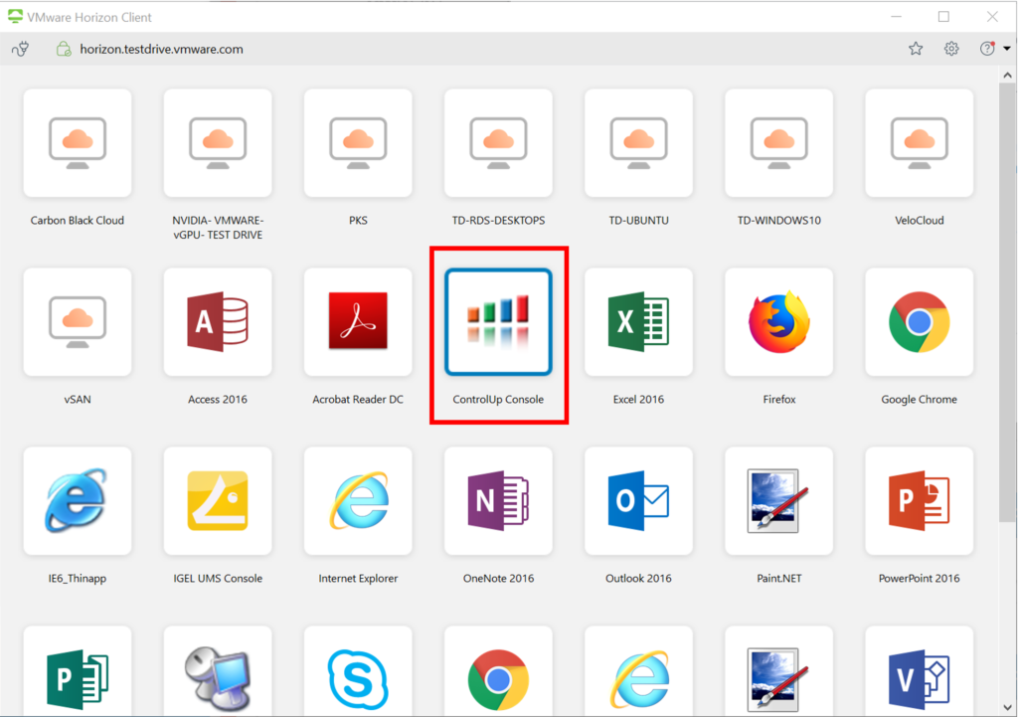Open the Skype icon tile
This screenshot has height=717, width=1018.
click(358, 671)
